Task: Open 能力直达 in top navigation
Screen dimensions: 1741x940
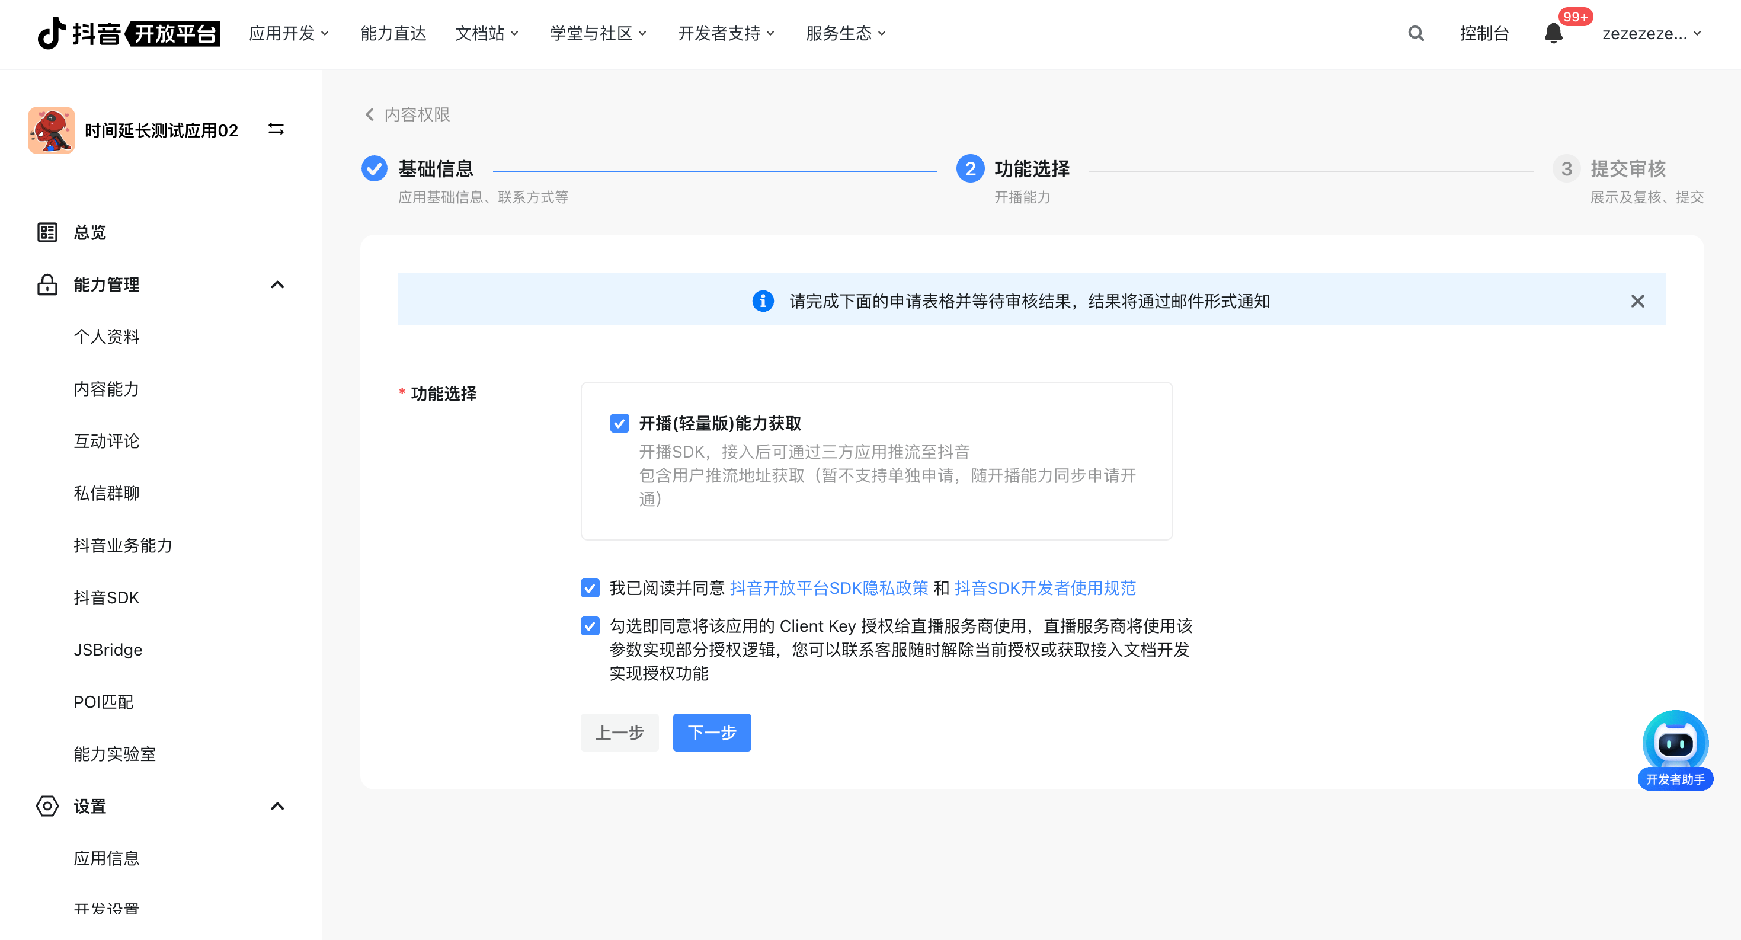Action: click(393, 33)
